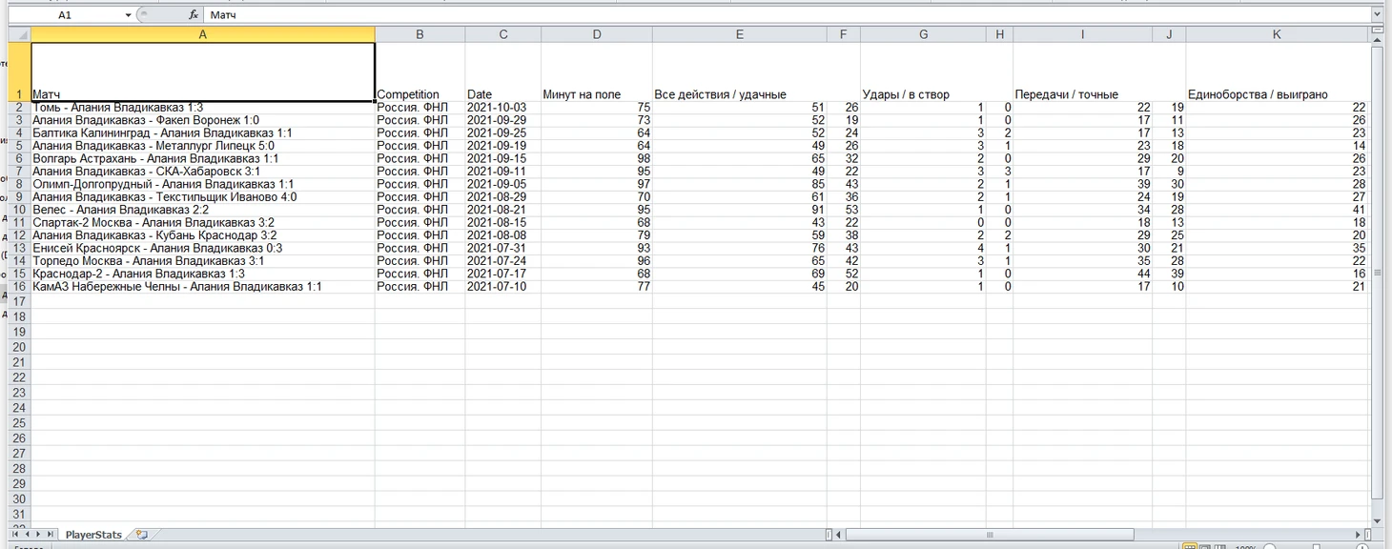Screen dimensions: 1392x549
Task: Expand the formula bar with the chevron
Action: (x=1377, y=15)
